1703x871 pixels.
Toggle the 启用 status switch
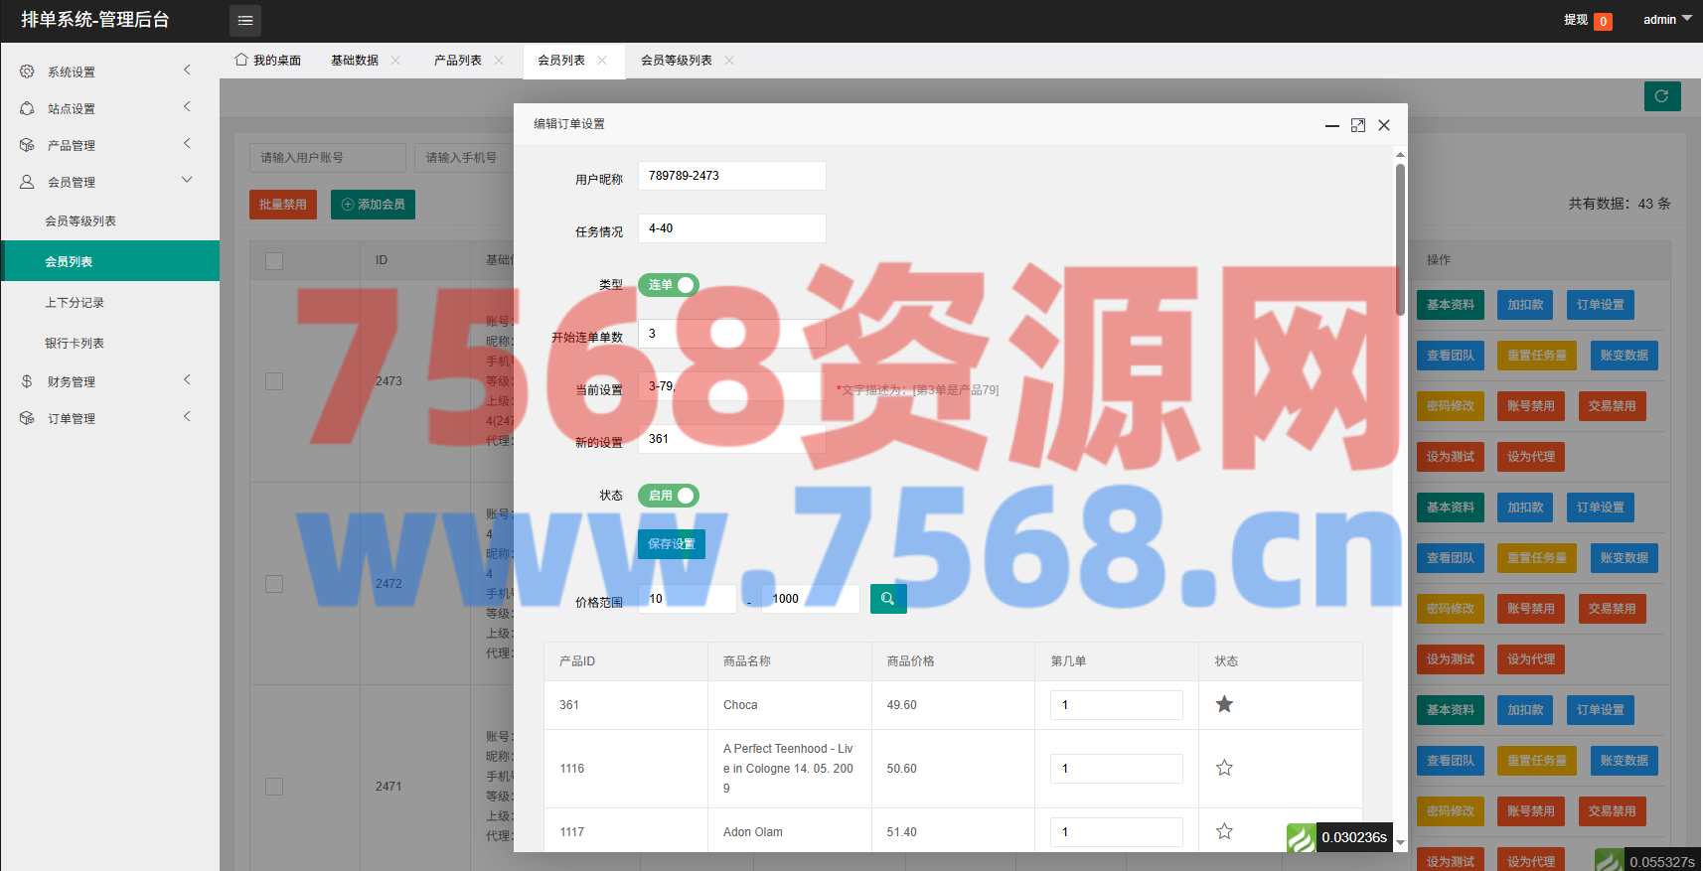coord(669,496)
